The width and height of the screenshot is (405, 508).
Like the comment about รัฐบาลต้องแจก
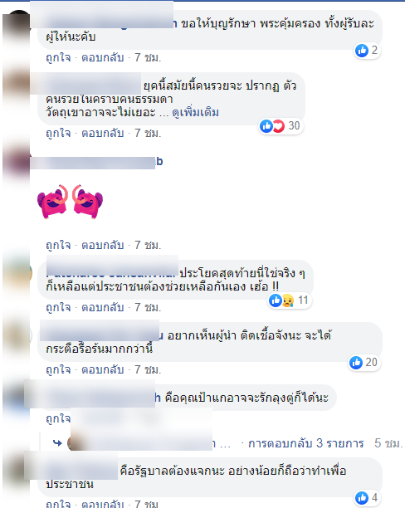pos(58,504)
